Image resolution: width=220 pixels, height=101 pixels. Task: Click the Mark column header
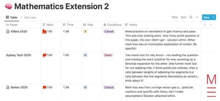coord(48,25)
